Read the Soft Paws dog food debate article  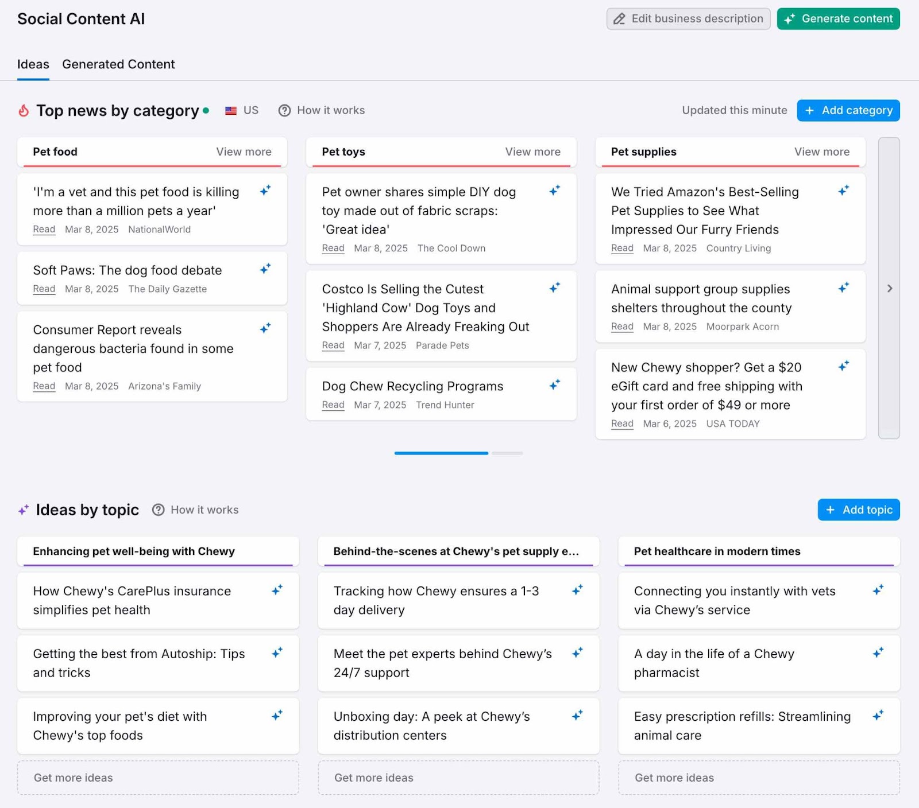[x=127, y=270]
